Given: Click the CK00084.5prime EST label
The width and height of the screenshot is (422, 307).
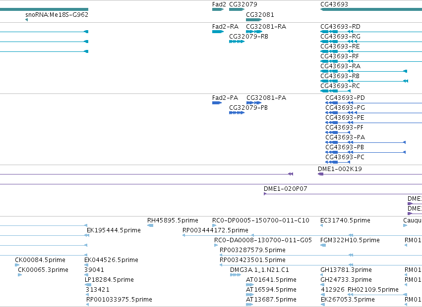Looking at the screenshot, I should [40, 260].
